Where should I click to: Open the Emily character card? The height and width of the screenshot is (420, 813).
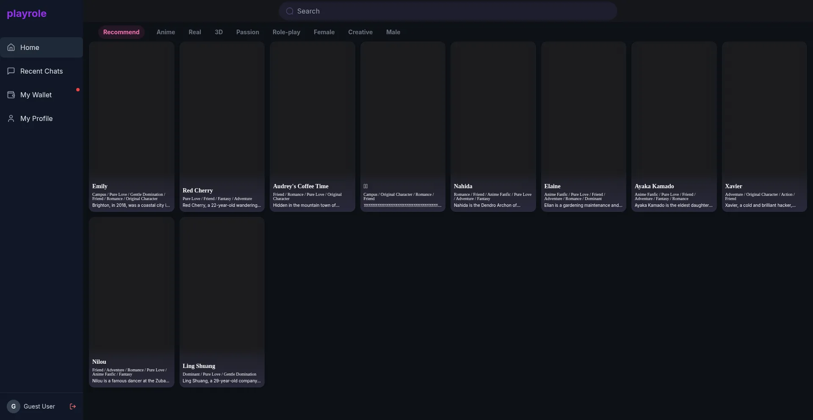(x=131, y=126)
